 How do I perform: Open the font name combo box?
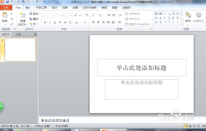tap(53, 16)
